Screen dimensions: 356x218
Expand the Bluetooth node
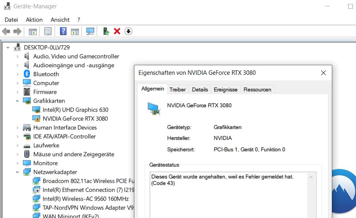click(x=17, y=74)
